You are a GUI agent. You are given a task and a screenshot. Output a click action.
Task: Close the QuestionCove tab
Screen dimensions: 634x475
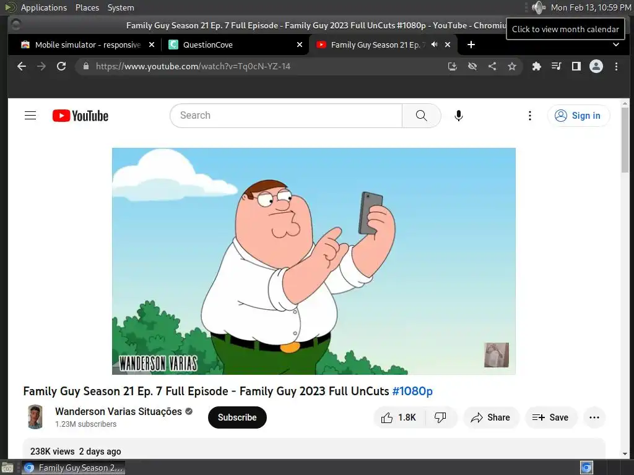(300, 45)
